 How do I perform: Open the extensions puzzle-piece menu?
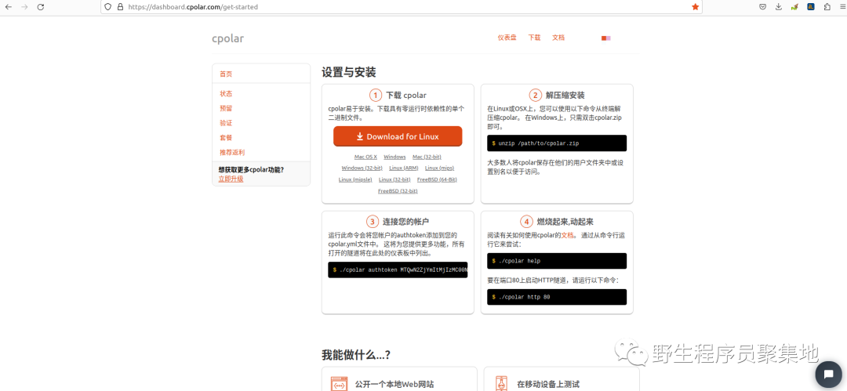tap(827, 7)
